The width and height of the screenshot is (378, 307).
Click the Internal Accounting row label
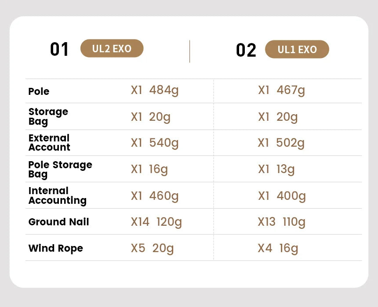(57, 195)
